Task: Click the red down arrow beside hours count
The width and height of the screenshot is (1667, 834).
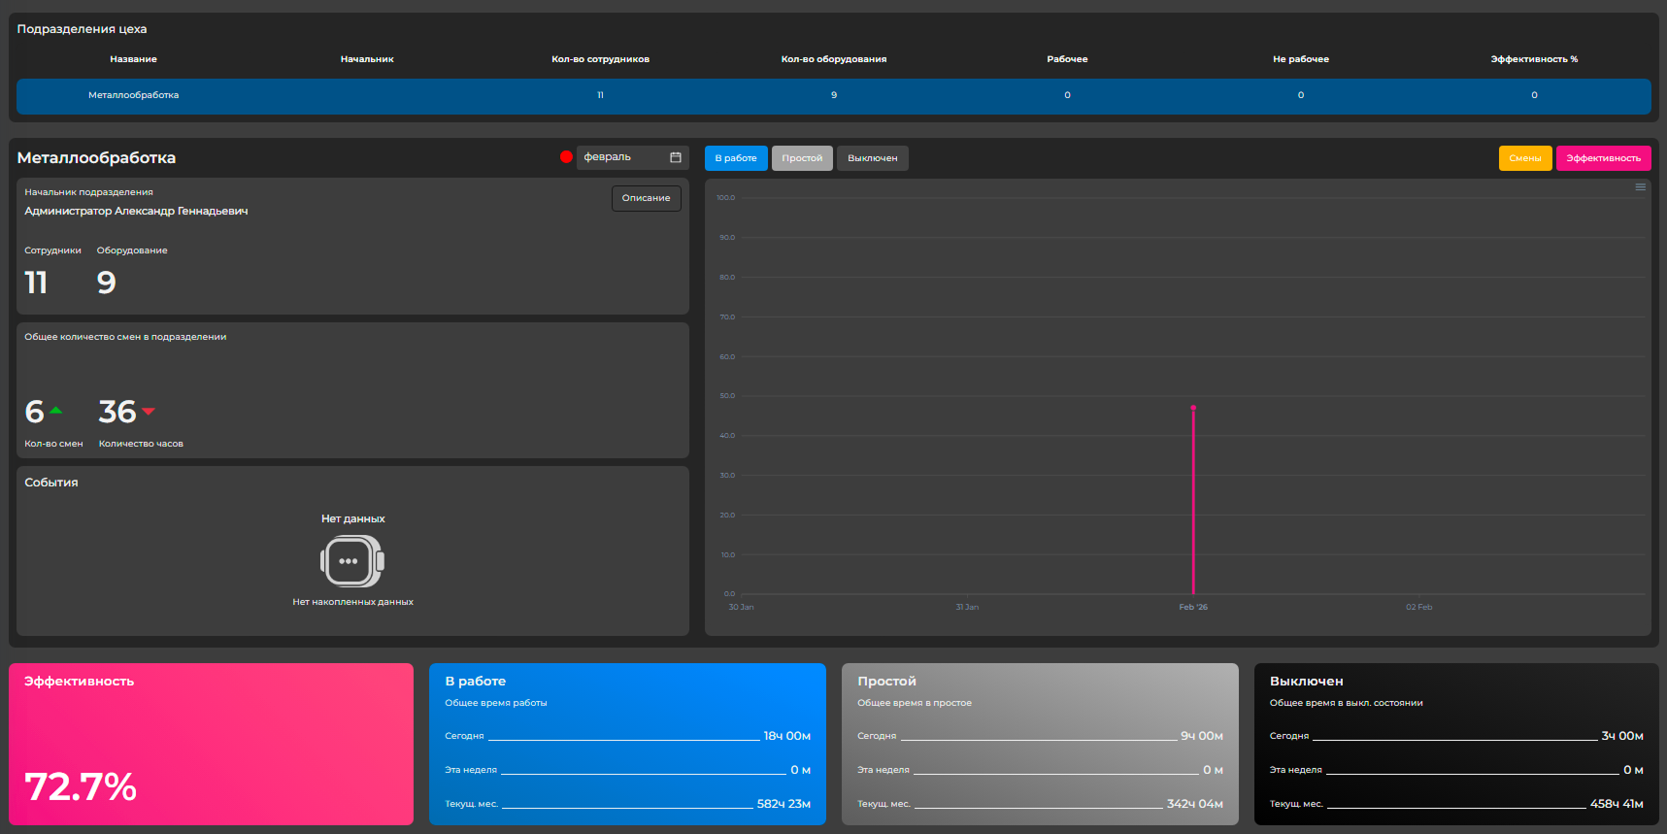Action: (149, 412)
